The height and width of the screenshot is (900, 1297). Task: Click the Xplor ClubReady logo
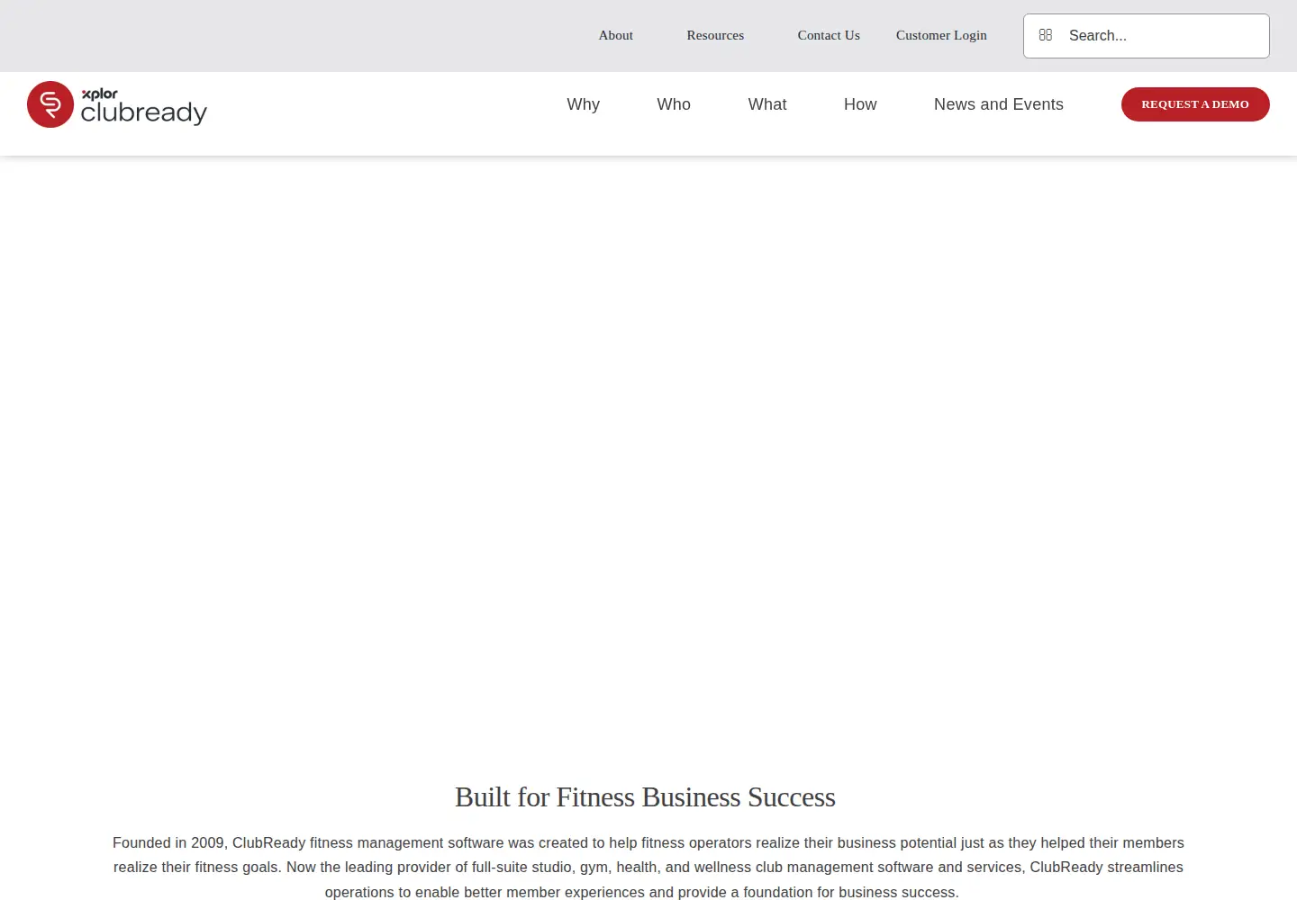(117, 104)
